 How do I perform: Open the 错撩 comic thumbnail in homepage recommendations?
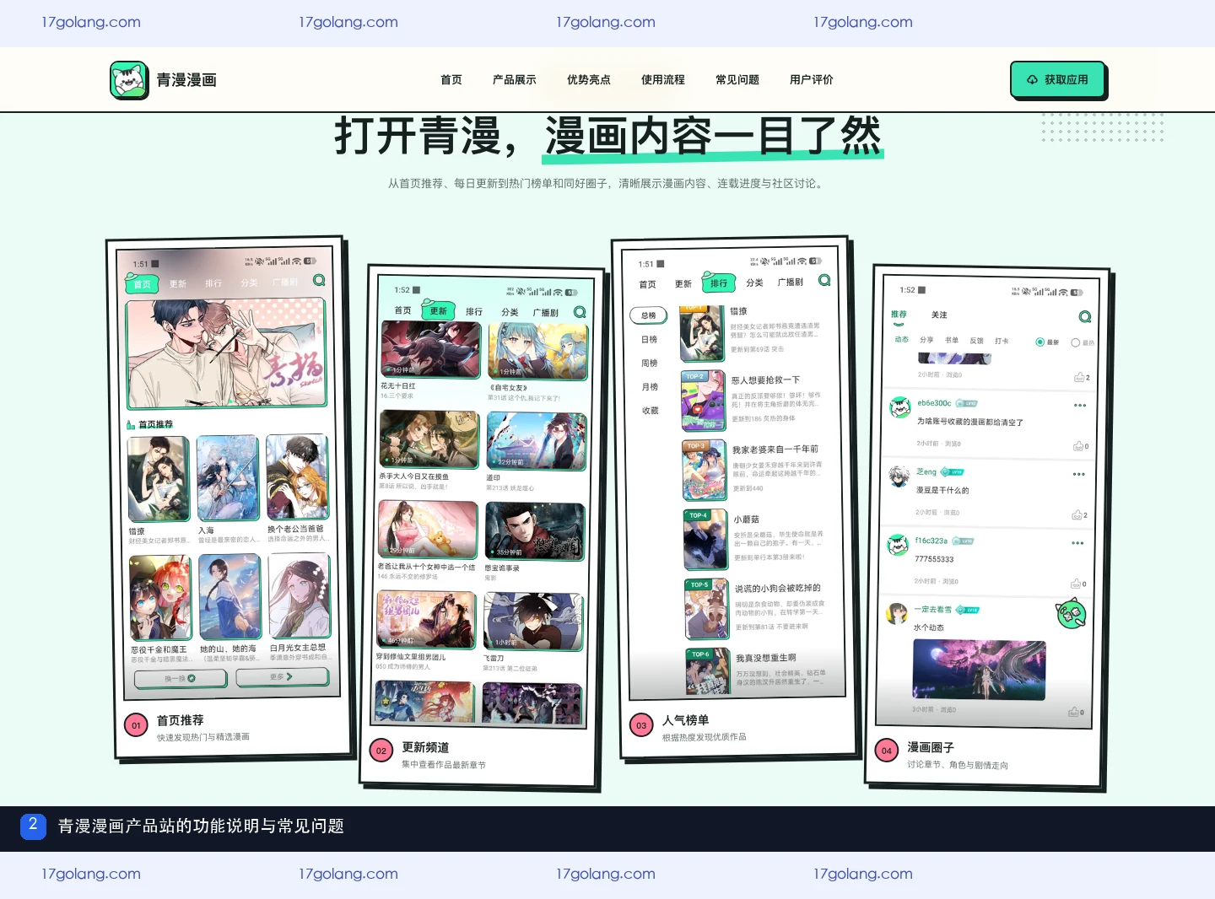tap(159, 479)
